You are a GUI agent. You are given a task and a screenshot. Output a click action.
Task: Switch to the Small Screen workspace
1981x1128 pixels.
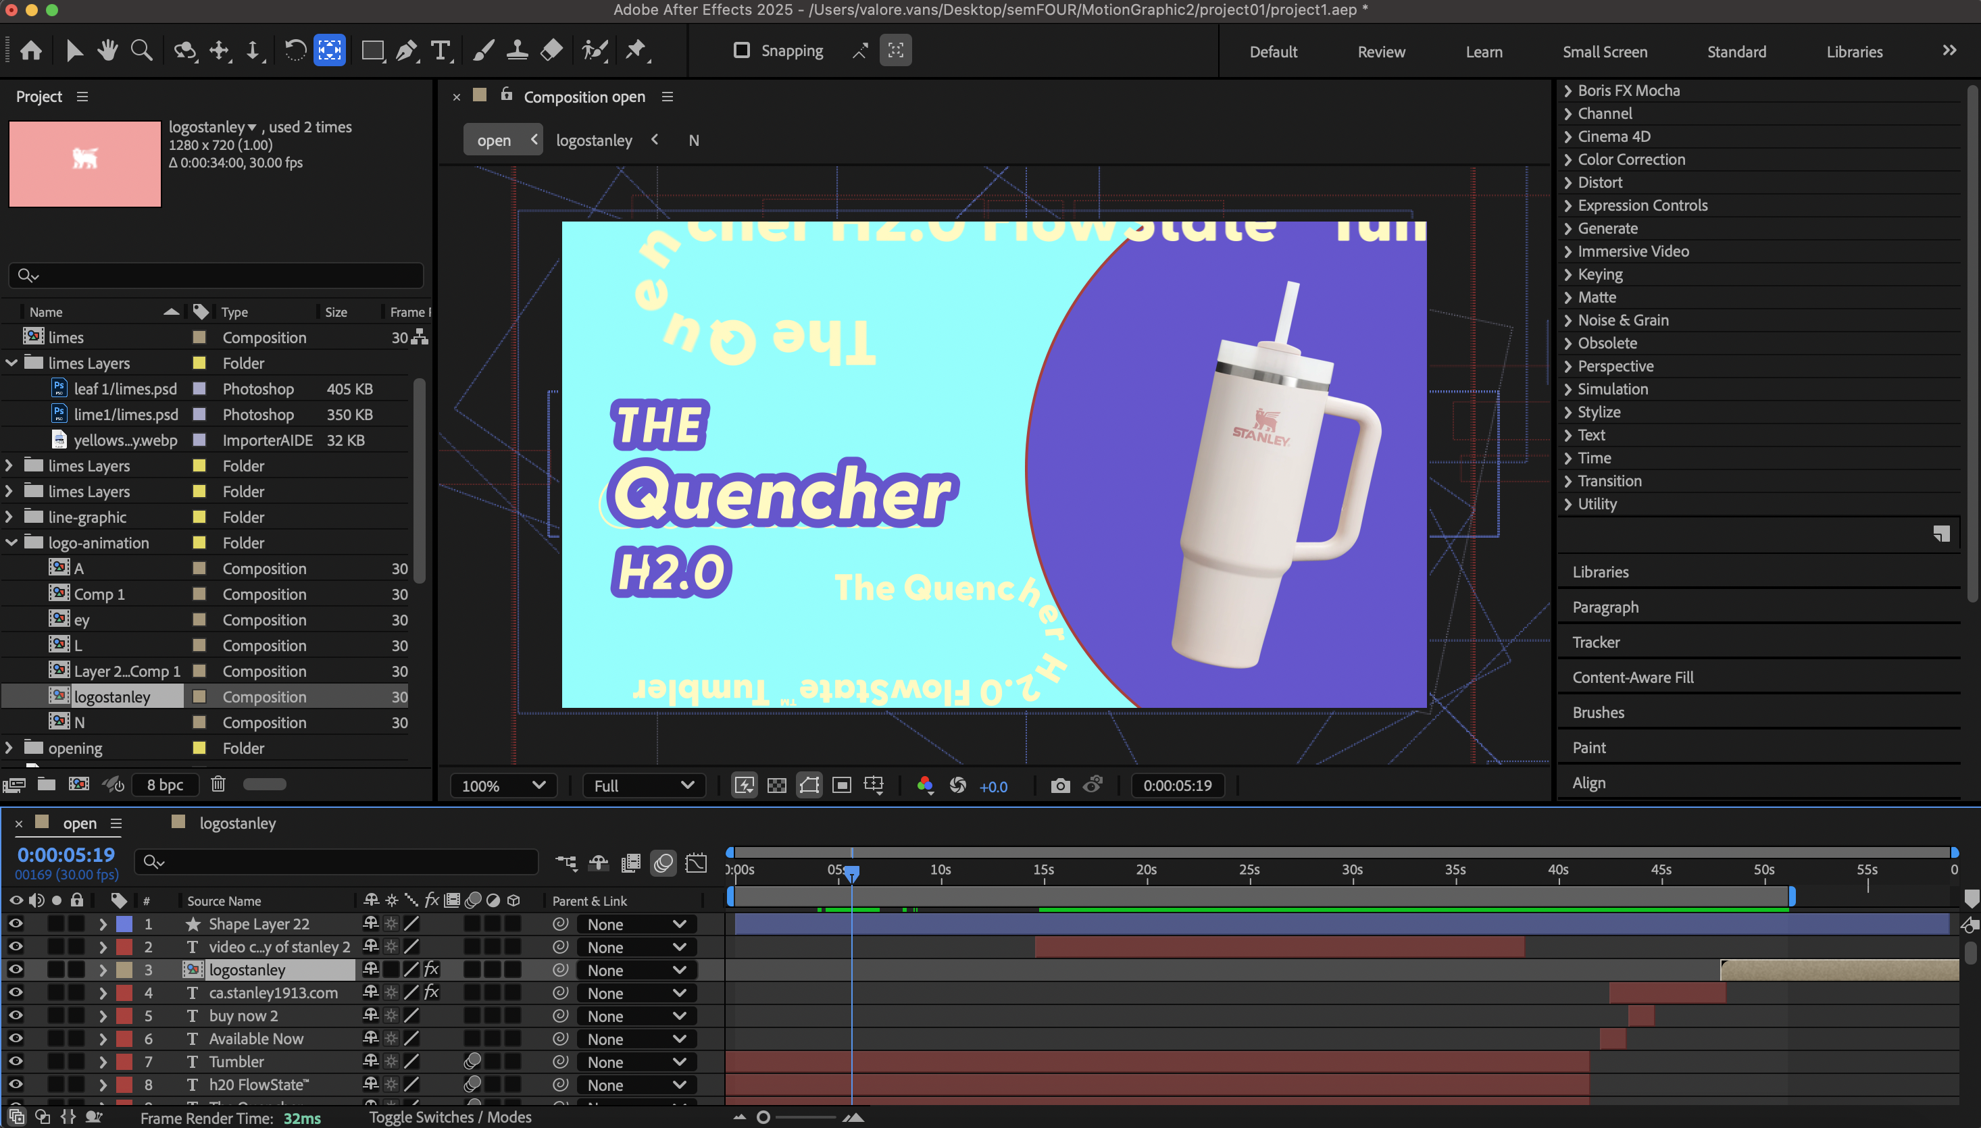click(1605, 52)
